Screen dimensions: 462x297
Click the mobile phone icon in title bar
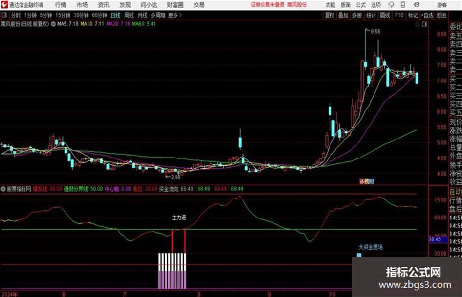(403, 5)
